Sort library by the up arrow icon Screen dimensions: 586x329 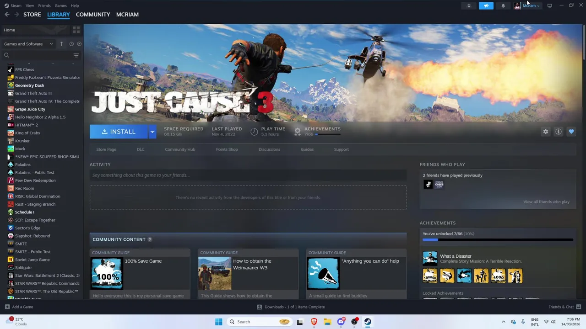point(61,44)
